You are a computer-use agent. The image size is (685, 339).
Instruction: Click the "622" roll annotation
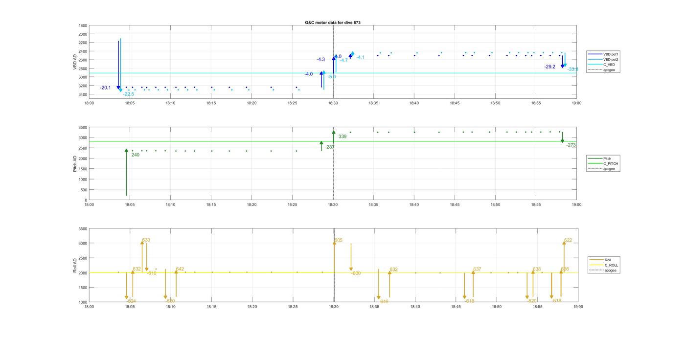(568, 241)
